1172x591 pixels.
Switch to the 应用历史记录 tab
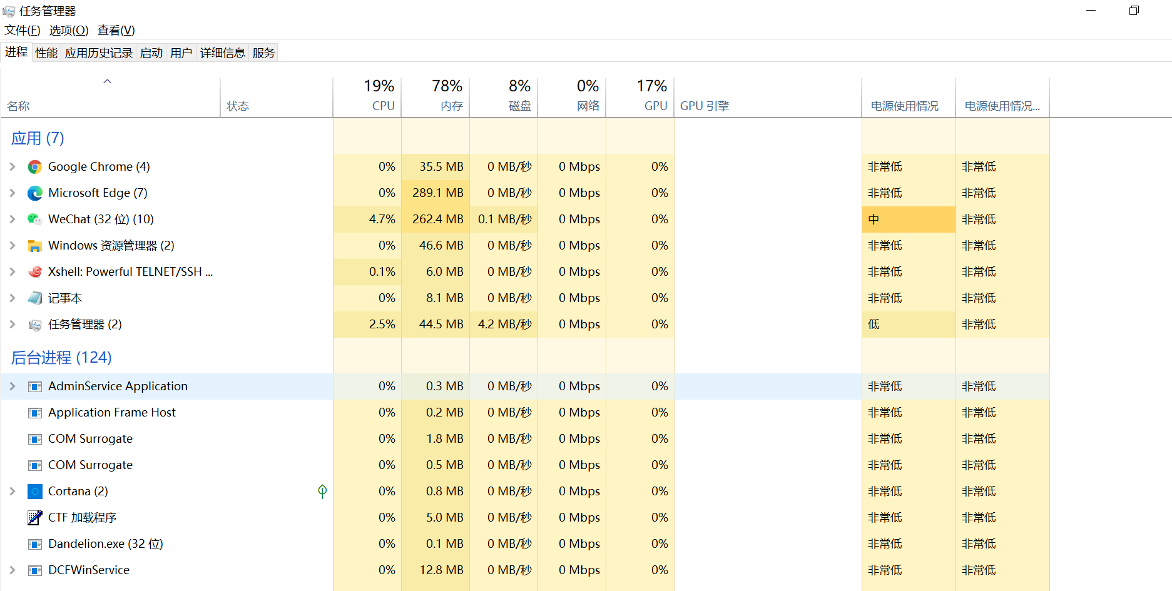(99, 53)
